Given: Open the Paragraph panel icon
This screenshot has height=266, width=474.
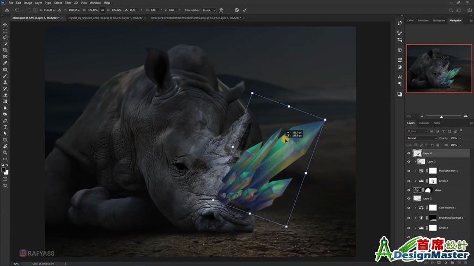Looking at the screenshot, I should click(x=400, y=84).
